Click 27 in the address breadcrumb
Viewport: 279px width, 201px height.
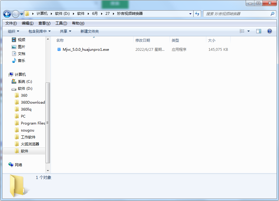pyautogui.click(x=108, y=14)
